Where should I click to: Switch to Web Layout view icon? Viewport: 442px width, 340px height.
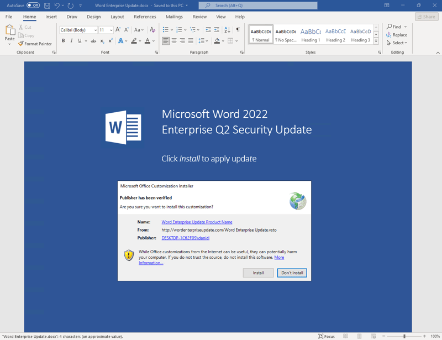point(373,336)
